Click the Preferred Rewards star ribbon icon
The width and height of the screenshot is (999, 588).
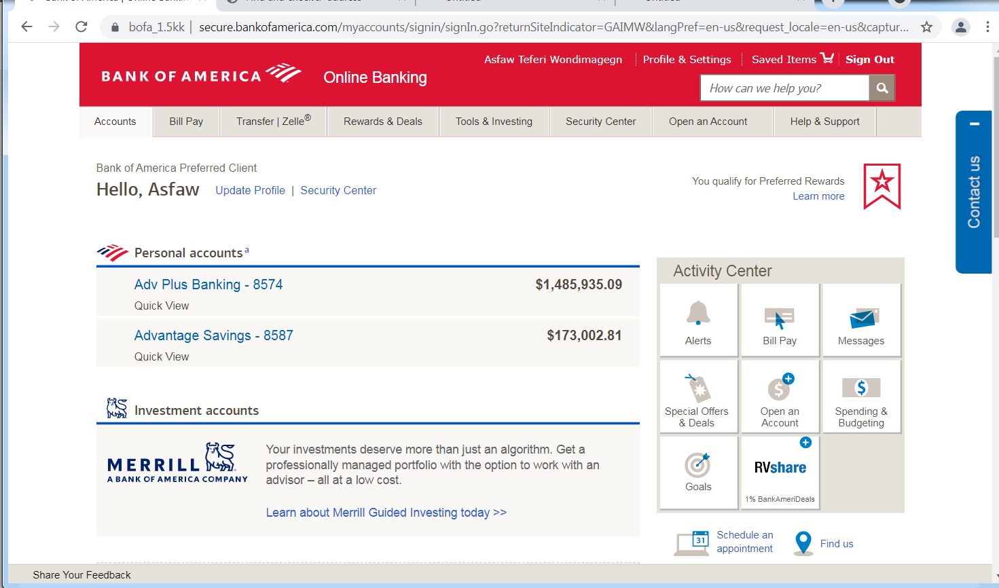coord(882,186)
